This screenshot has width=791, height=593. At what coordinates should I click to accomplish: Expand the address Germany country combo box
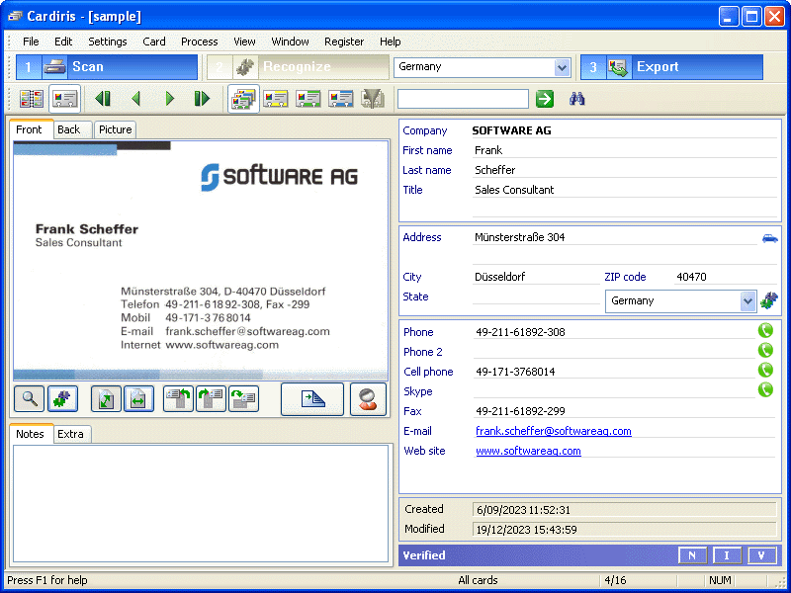748,301
